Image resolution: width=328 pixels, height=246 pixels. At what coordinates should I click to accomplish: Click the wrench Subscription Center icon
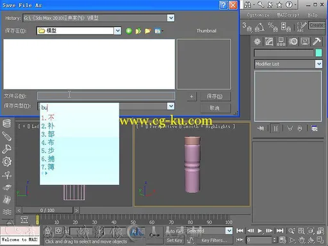261,4
